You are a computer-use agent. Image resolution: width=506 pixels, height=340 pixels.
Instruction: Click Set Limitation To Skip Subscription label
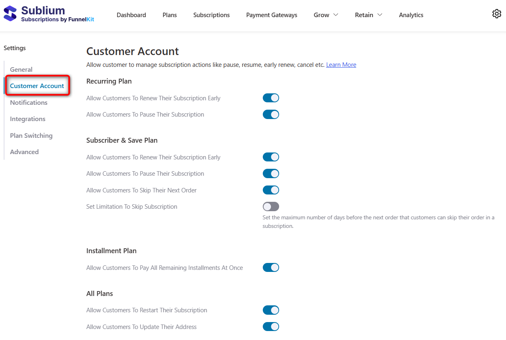pyautogui.click(x=132, y=207)
